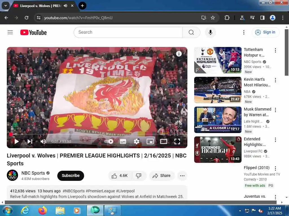Share the video
Screen dimensions: 289x216
[x=161, y=176]
